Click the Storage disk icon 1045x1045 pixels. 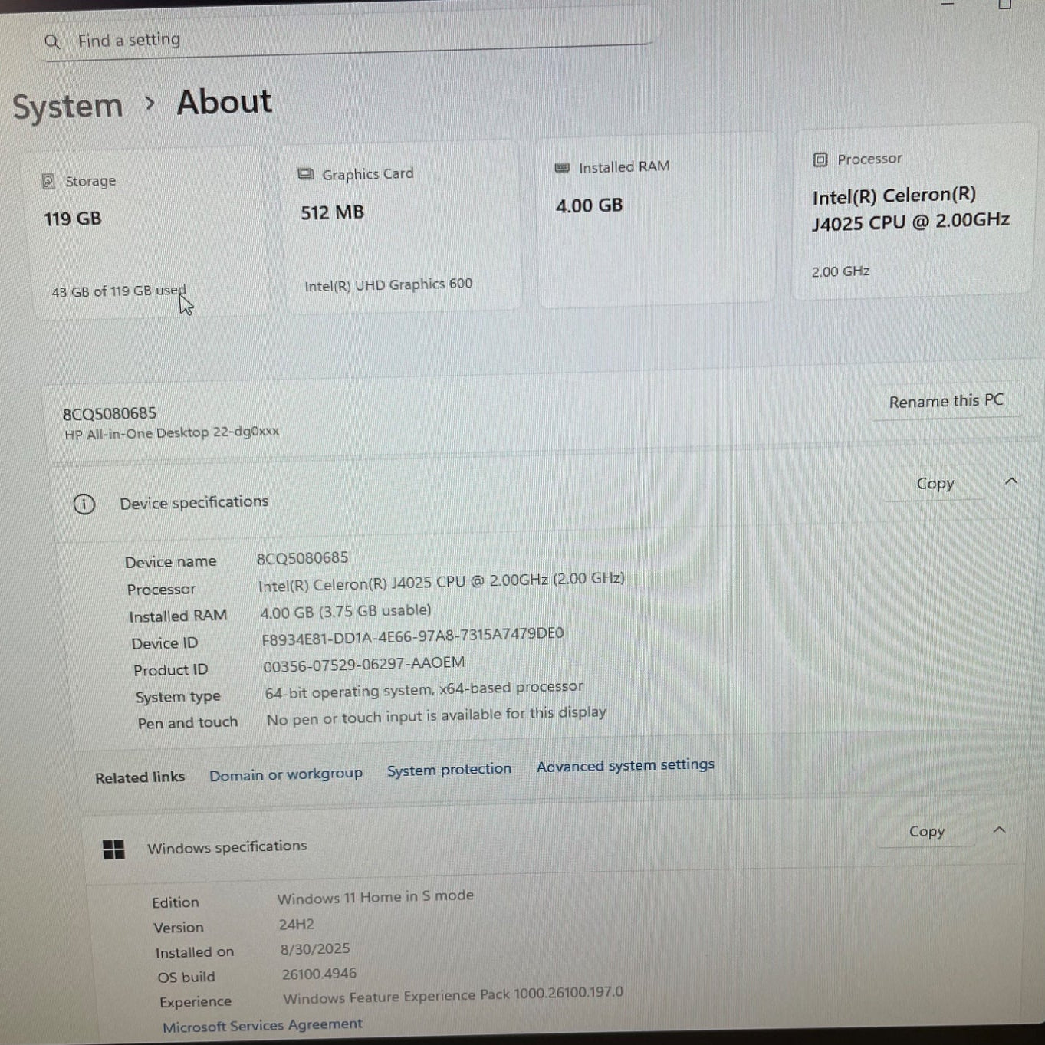pyautogui.click(x=48, y=179)
